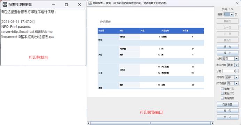This screenshot has width=241, height=125.
Task: Click the horizontal scrollbar thumb in preview
Action: (x=150, y=123)
